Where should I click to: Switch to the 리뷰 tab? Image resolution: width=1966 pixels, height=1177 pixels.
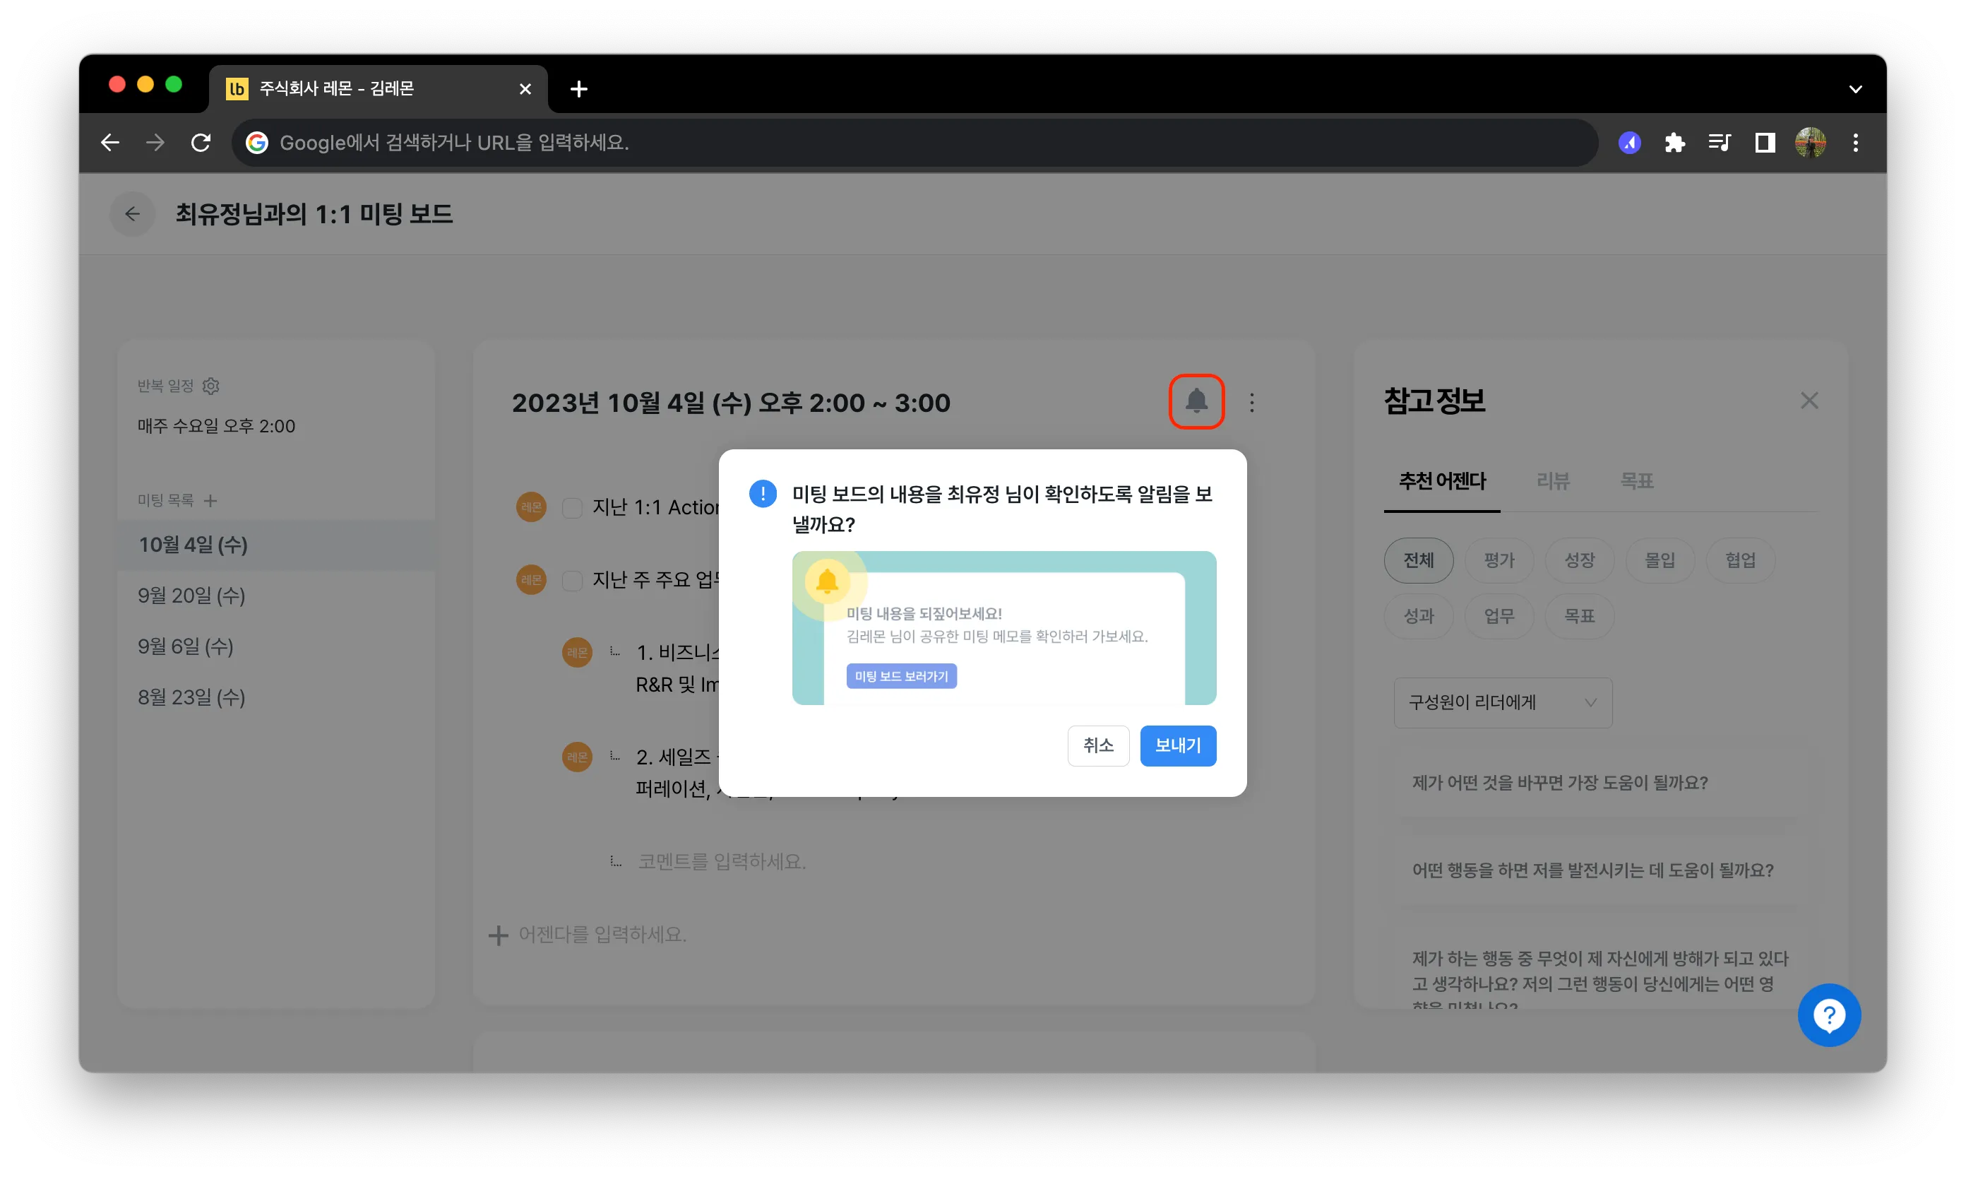pyautogui.click(x=1552, y=480)
